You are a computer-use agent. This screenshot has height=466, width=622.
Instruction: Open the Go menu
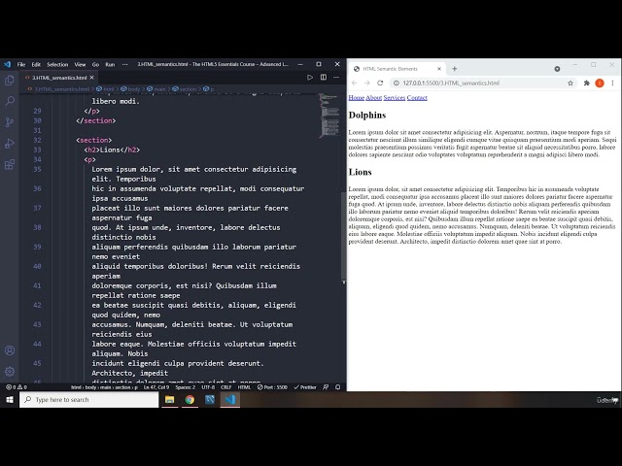tap(95, 64)
